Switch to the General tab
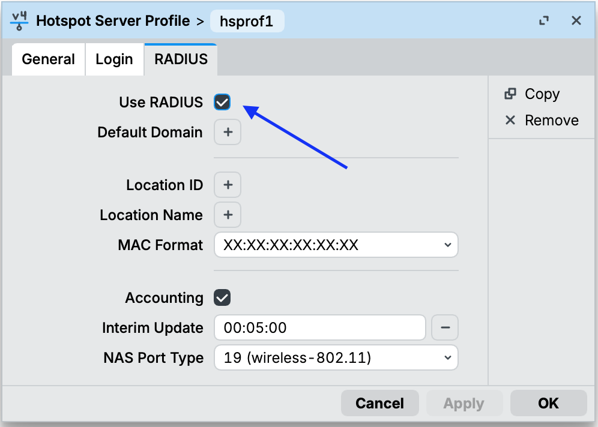The image size is (598, 427). coord(49,59)
